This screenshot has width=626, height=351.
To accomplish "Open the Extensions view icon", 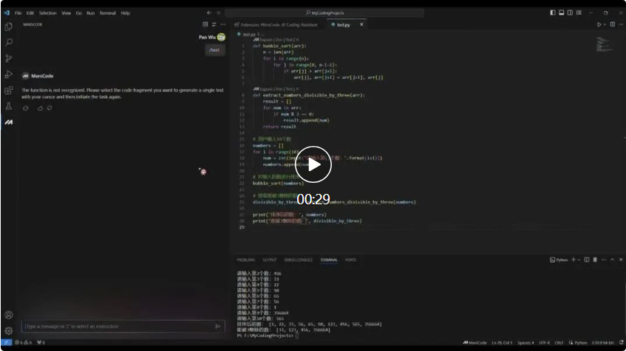I will click(9, 91).
